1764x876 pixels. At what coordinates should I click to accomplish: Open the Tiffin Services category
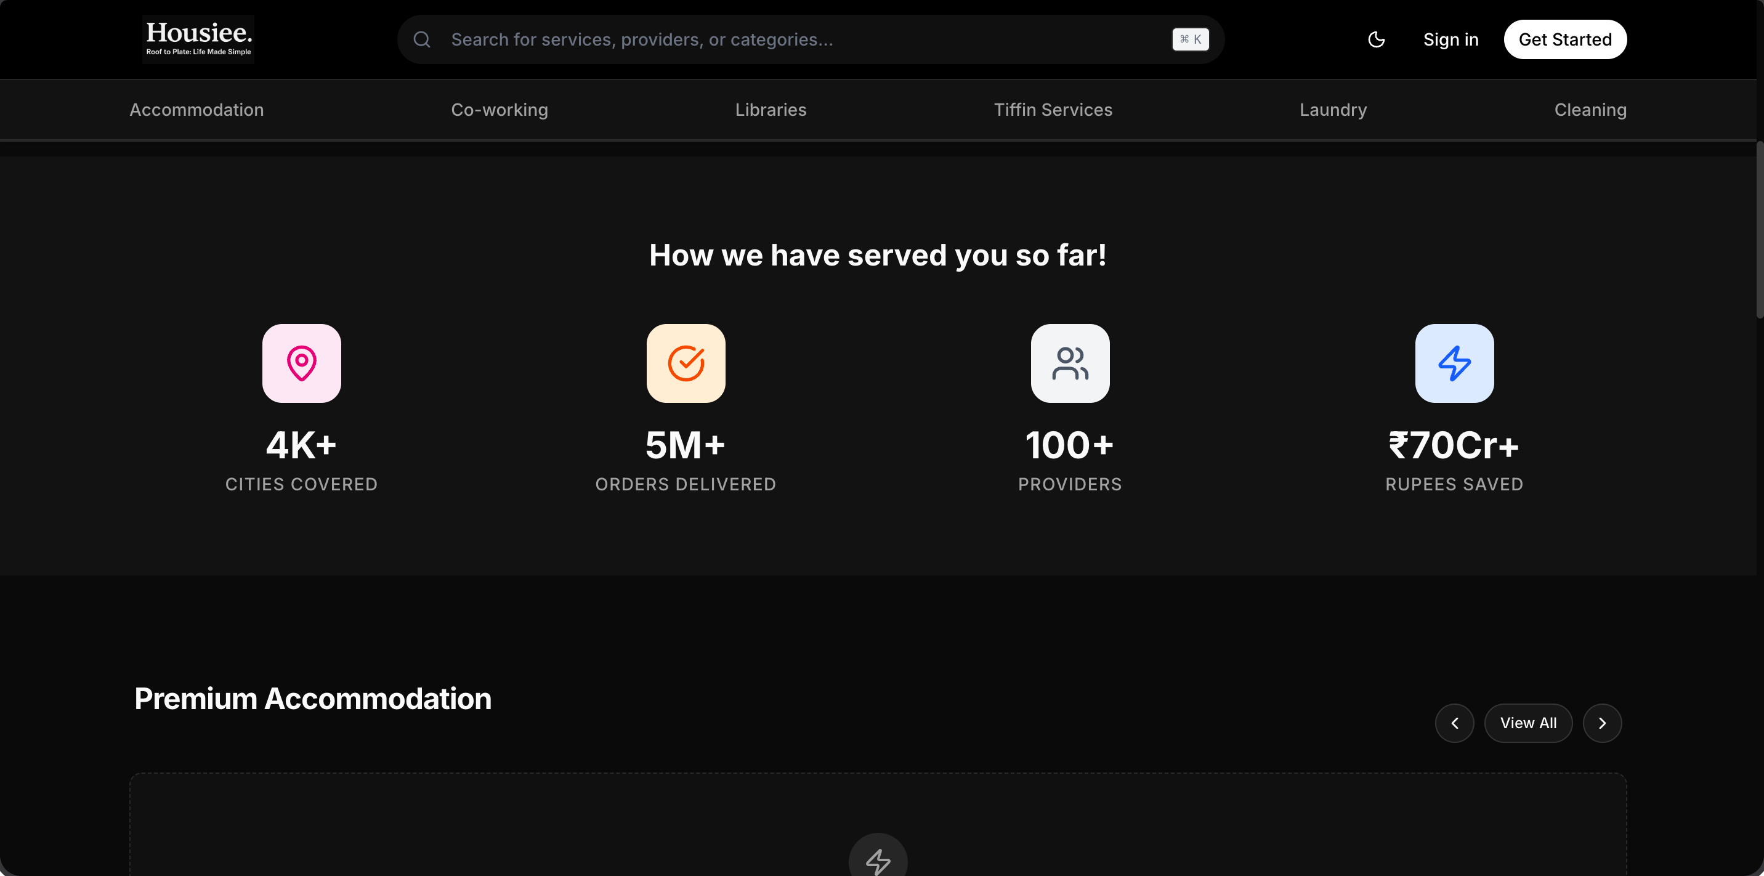(x=1053, y=110)
